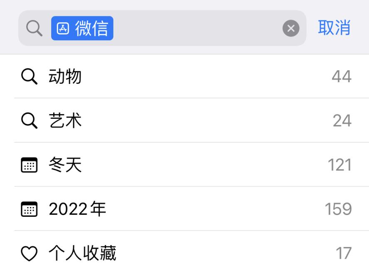Select the calendar icon beside 2022年
The image size is (369, 272).
29,210
